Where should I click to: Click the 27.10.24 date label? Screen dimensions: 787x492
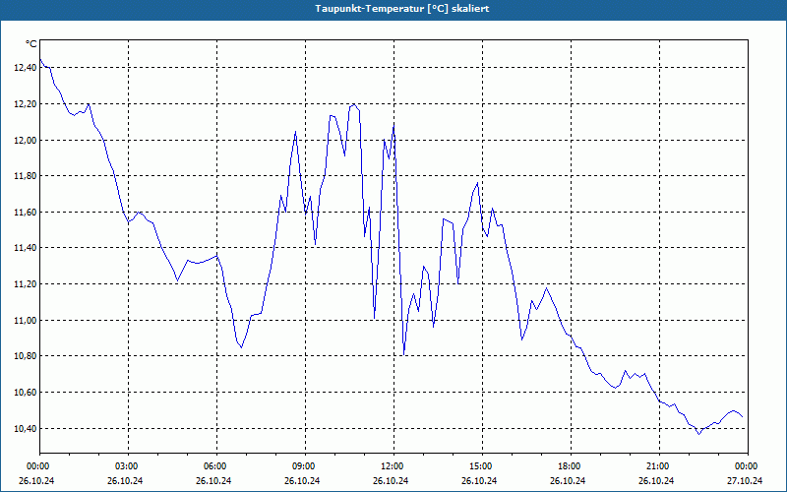745,480
